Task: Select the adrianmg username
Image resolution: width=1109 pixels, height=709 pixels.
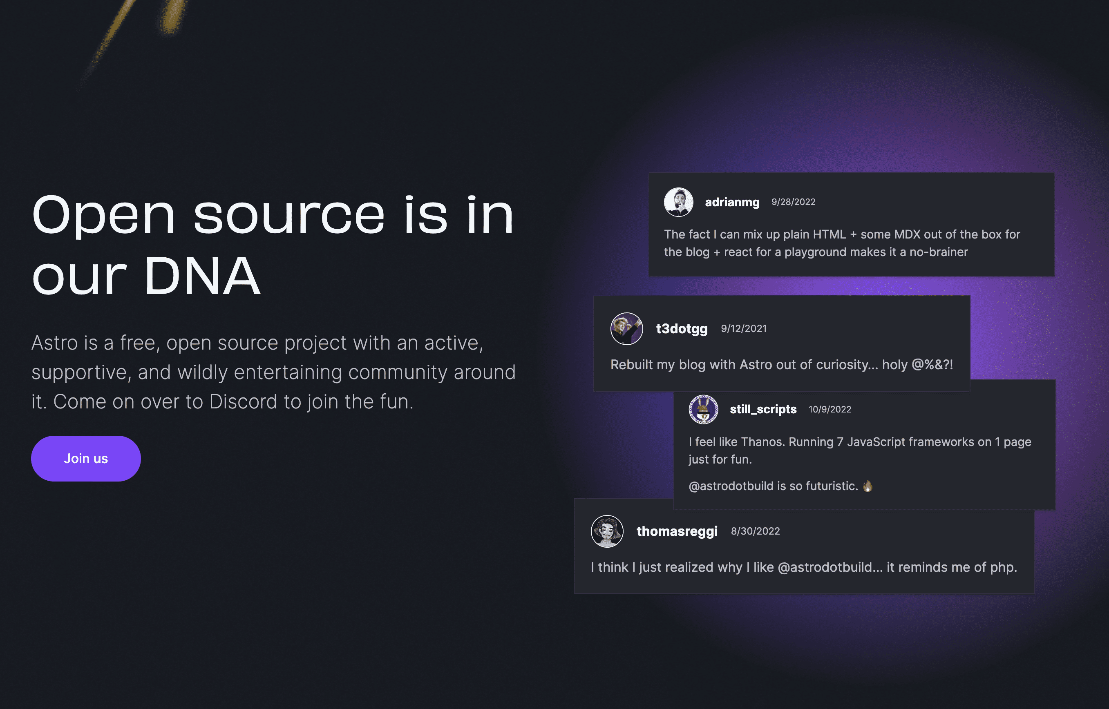Action: 732,202
